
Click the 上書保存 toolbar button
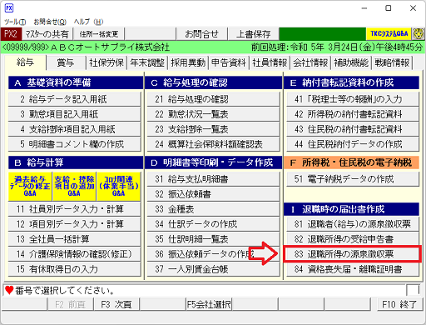[x=253, y=34]
